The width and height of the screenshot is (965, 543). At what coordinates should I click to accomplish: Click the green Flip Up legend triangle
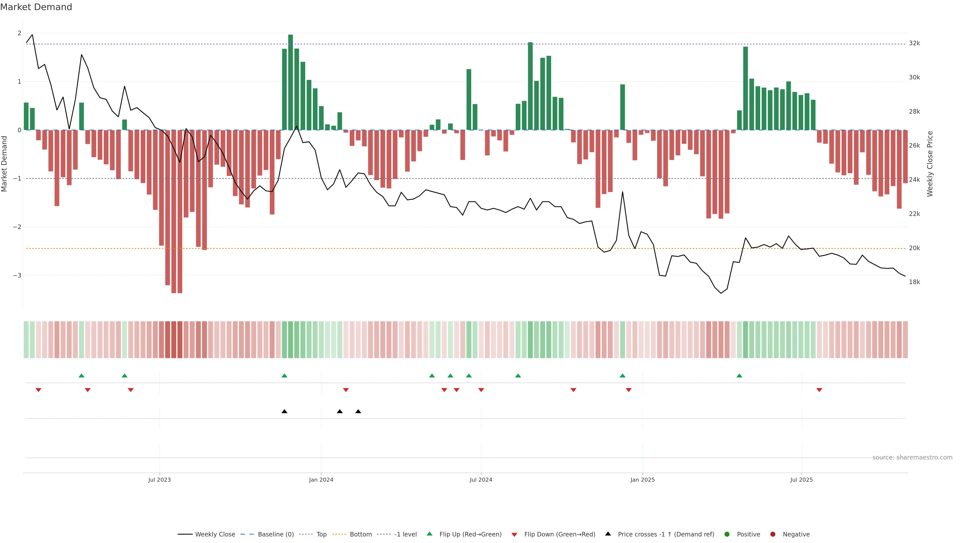(x=430, y=534)
